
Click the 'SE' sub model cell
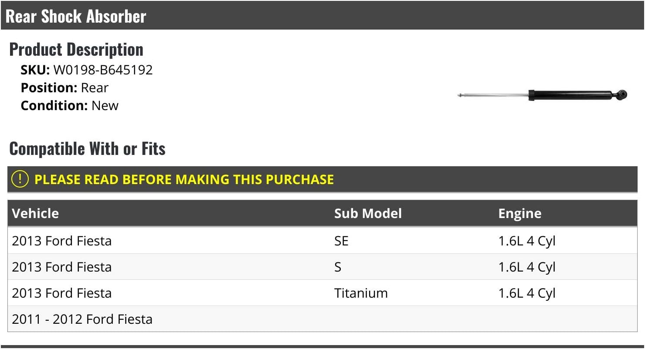(341, 241)
